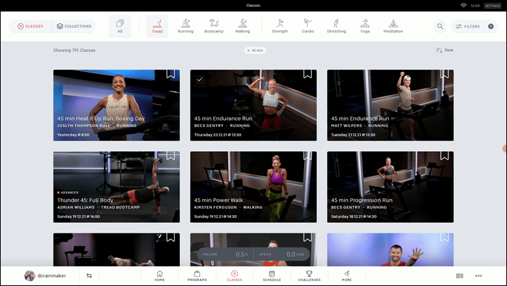Open the class search magnifier
507x286 pixels.
coord(440,26)
